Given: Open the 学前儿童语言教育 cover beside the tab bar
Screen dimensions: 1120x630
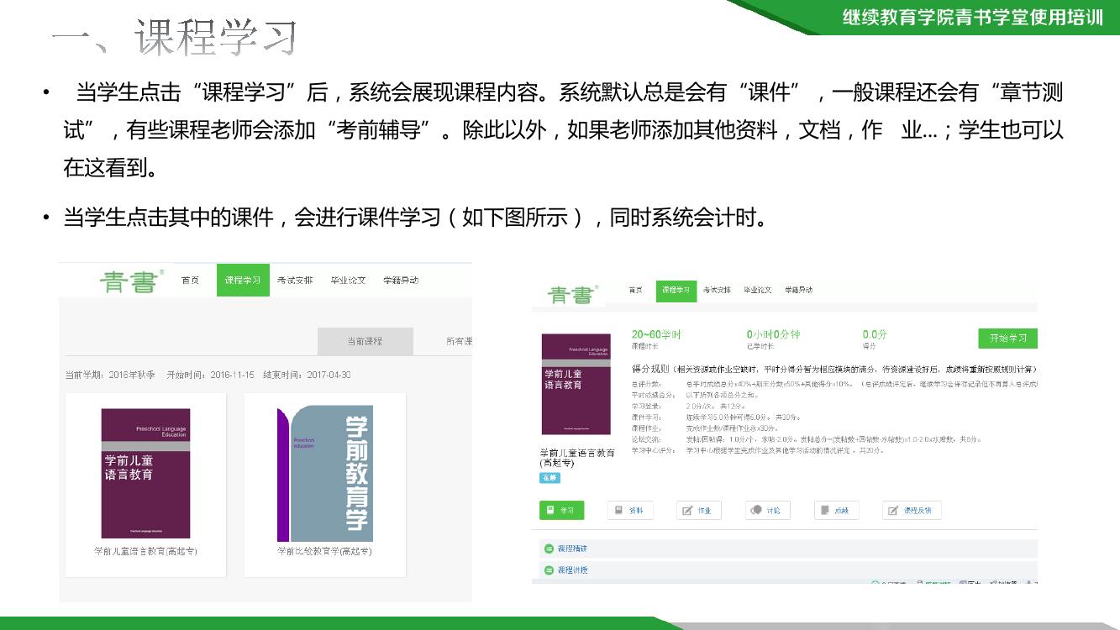Looking at the screenshot, I should pos(576,384).
